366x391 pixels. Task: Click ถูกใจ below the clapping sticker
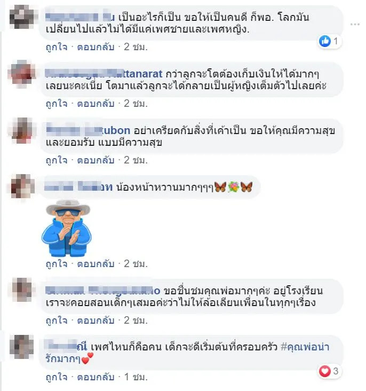click(x=57, y=263)
